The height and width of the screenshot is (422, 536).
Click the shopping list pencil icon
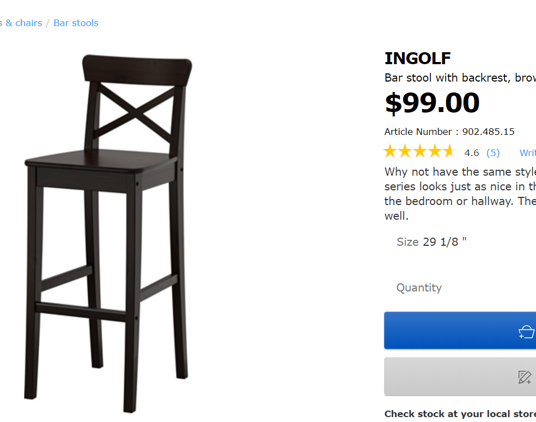[525, 377]
